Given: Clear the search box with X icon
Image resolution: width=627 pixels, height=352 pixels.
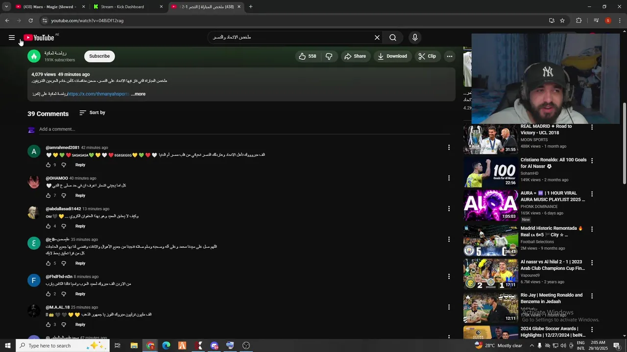Looking at the screenshot, I should click(377, 38).
